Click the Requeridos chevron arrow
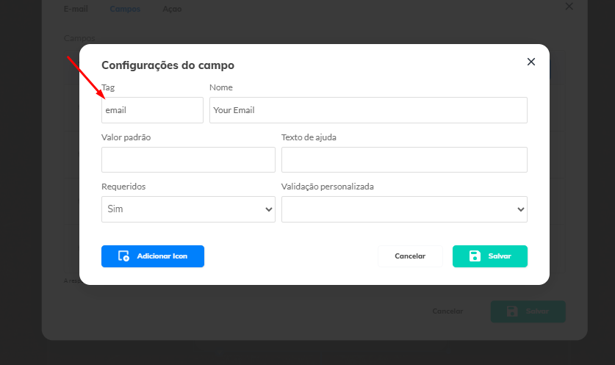Viewport: 615px width, 365px height. click(267, 209)
